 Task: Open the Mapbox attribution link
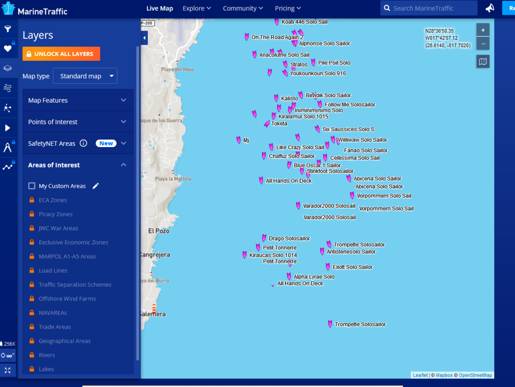(x=444, y=375)
